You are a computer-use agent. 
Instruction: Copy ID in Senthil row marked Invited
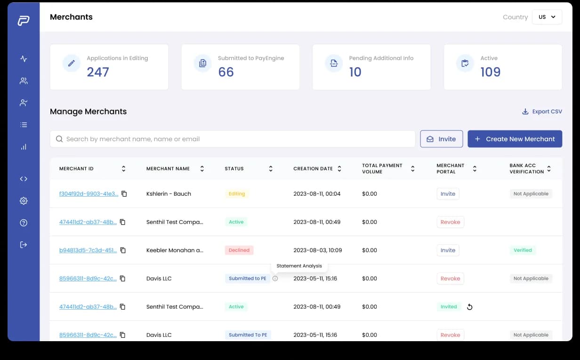(122, 307)
